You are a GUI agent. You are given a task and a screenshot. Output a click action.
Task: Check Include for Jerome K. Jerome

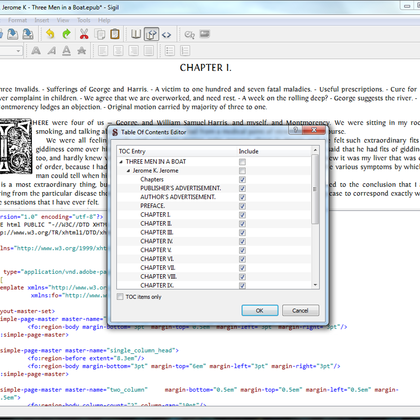coord(242,171)
